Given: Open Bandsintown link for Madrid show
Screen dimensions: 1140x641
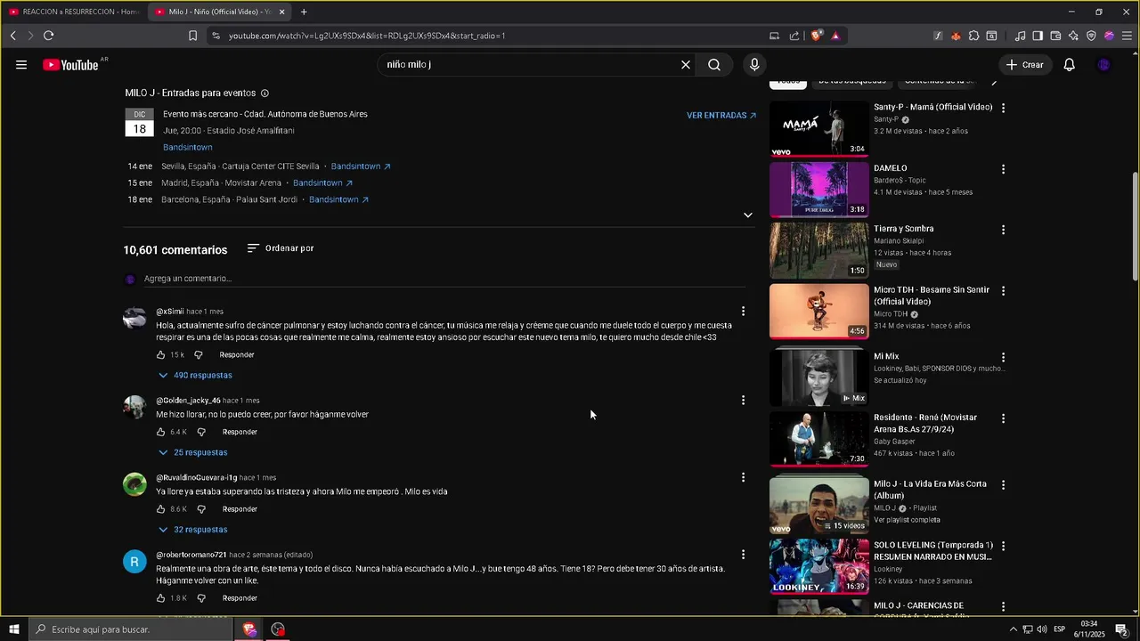Looking at the screenshot, I should (x=322, y=183).
